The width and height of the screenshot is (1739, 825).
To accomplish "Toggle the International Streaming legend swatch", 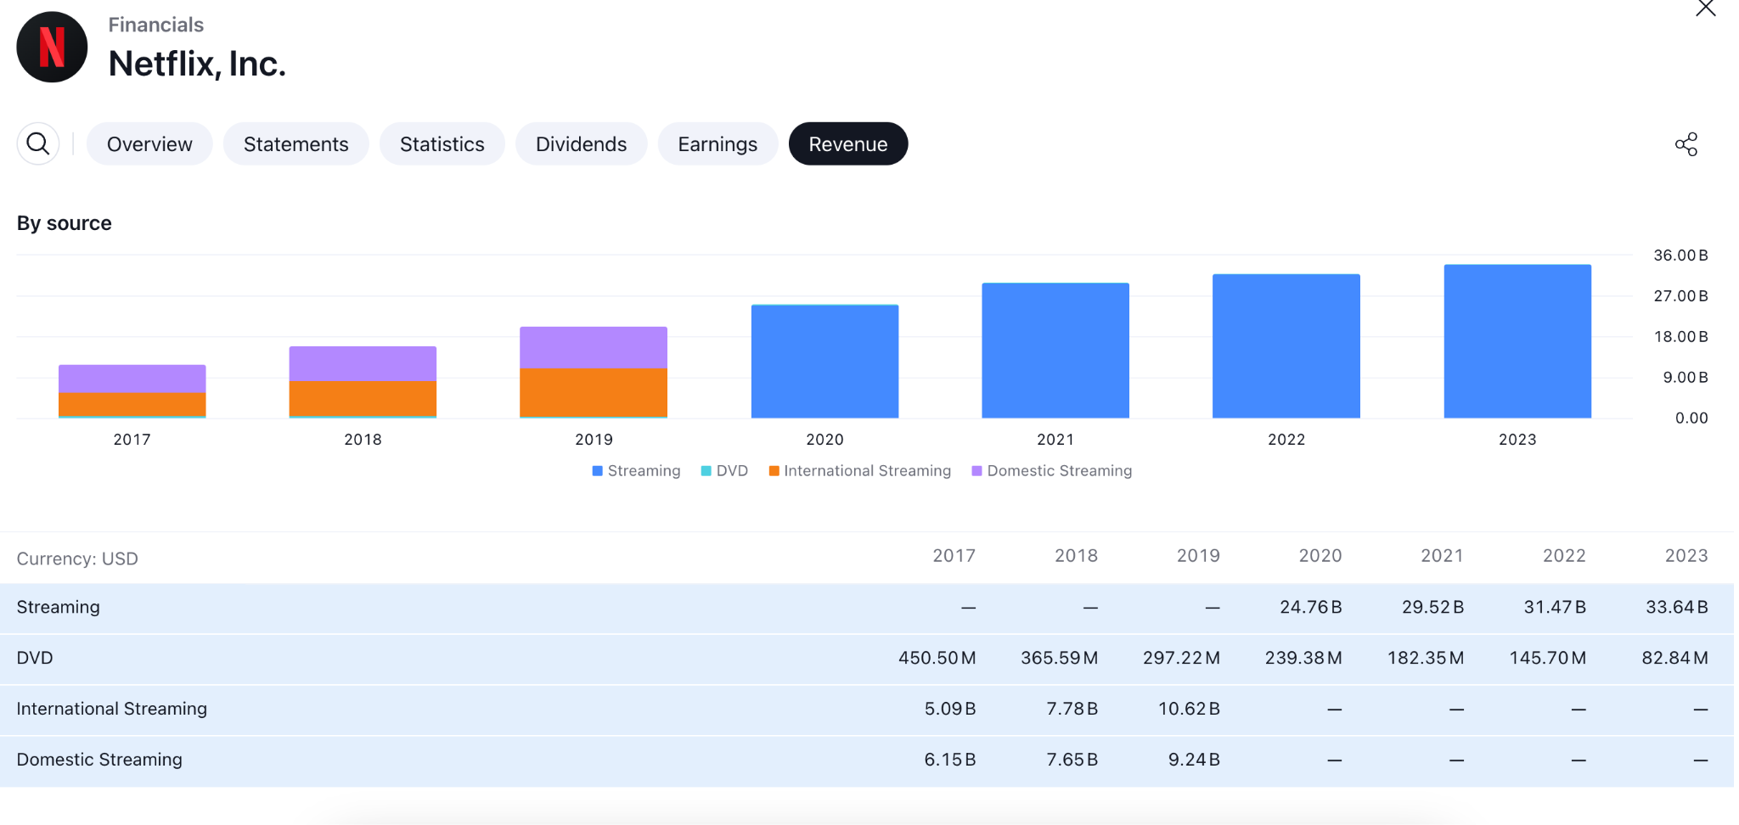I will 774,471.
